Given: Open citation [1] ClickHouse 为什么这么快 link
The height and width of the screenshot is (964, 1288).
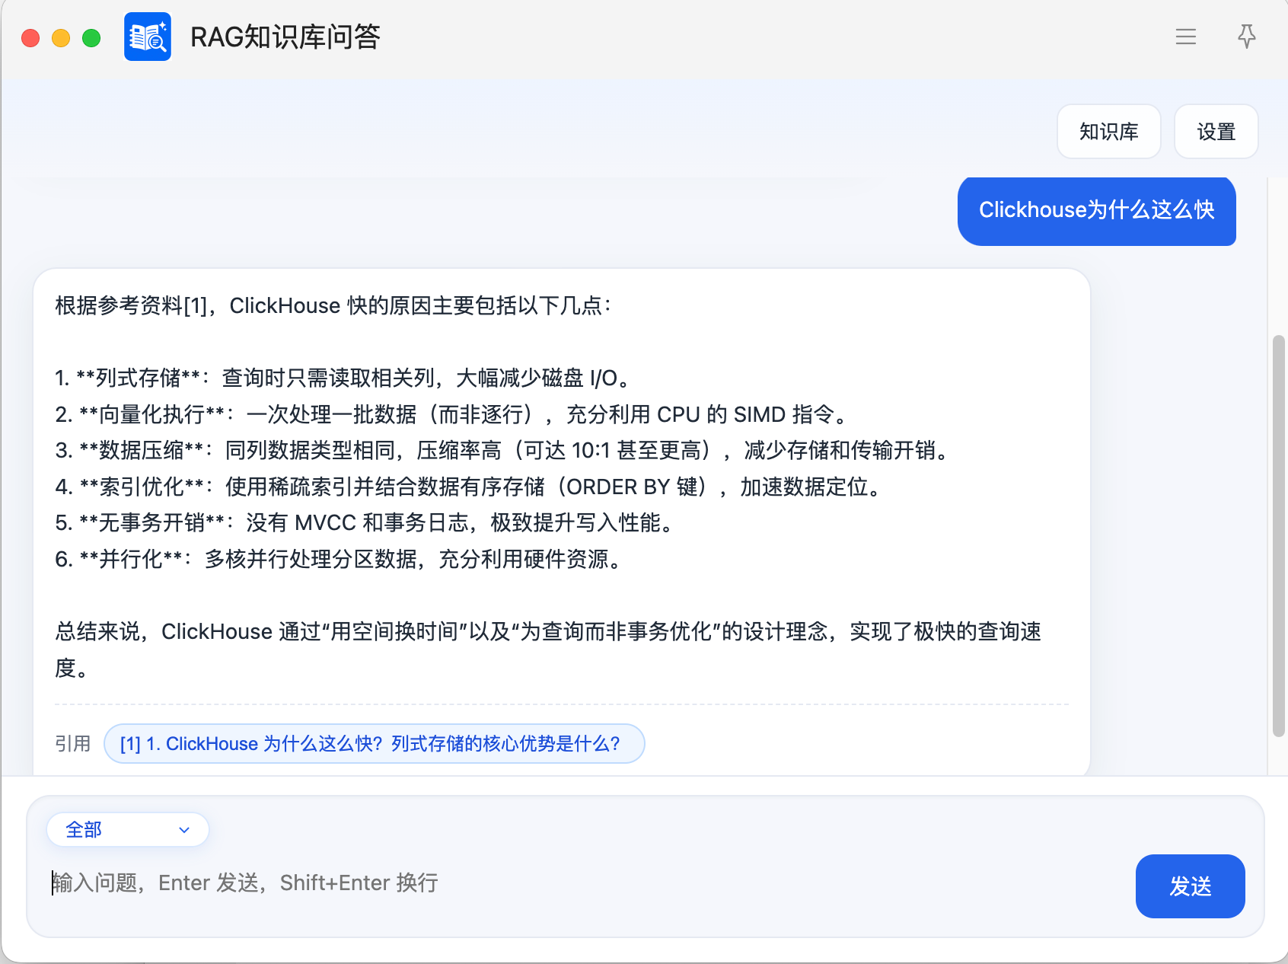Looking at the screenshot, I should pyautogui.click(x=374, y=743).
